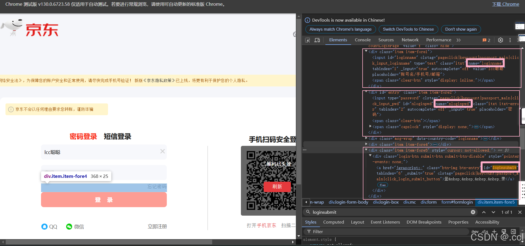Screen dimensions: 525x246
Task: Clear the loginsubmit search field
Action: coord(473,212)
